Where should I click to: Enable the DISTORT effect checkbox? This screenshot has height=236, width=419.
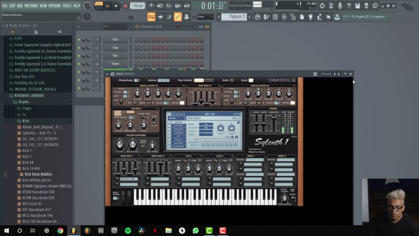click(169, 125)
